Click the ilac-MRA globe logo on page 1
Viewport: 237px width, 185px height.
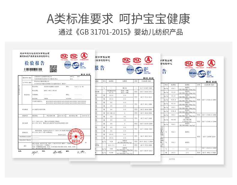tap(68, 65)
